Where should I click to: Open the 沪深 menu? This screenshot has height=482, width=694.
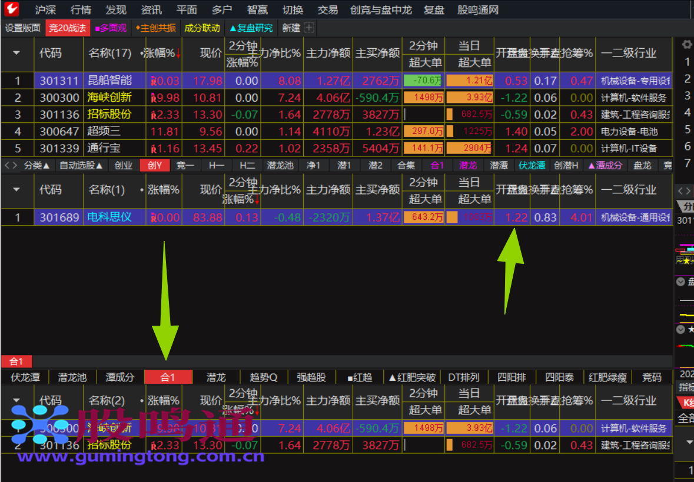pyautogui.click(x=46, y=10)
